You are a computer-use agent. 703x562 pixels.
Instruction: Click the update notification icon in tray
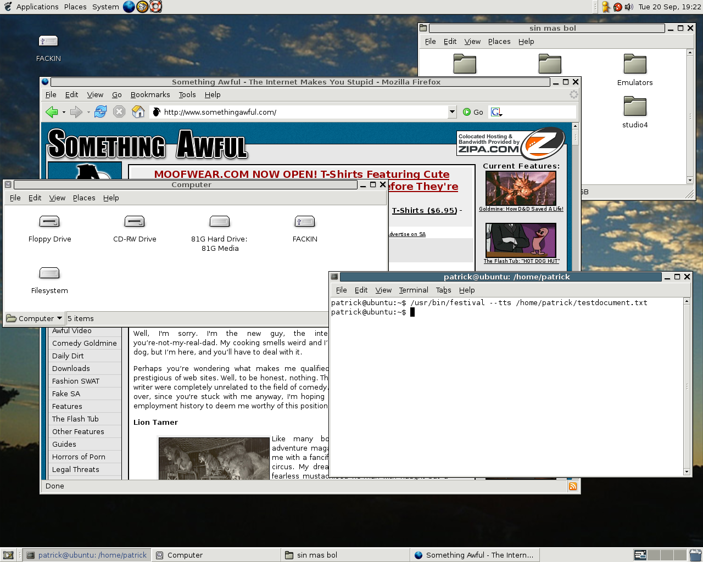[617, 7]
